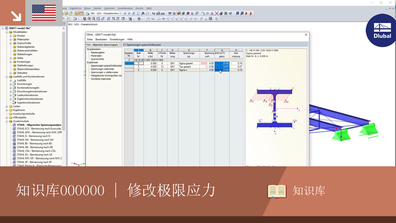The image size is (396, 223).
Task: Click the red X icon in main toolbar
Action: (217, 14)
